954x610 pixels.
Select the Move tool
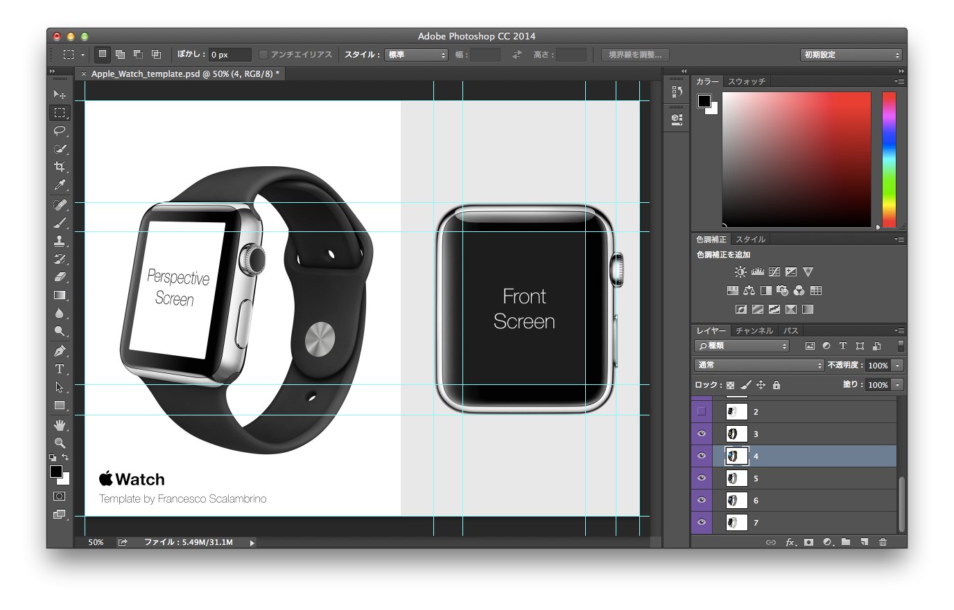point(60,94)
